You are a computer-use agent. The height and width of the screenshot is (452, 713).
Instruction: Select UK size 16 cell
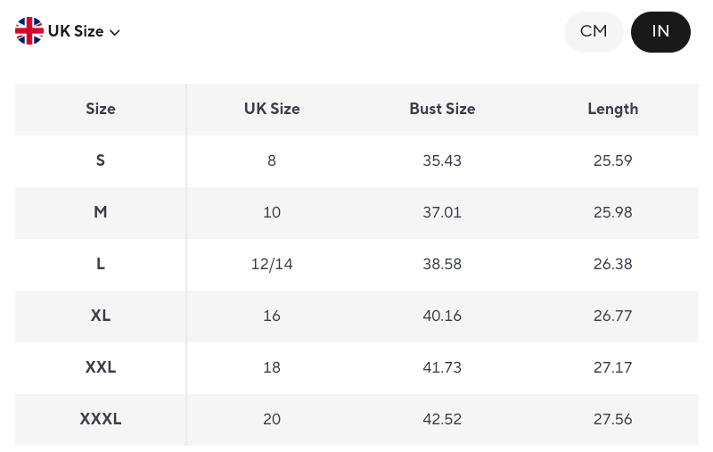pyautogui.click(x=272, y=316)
